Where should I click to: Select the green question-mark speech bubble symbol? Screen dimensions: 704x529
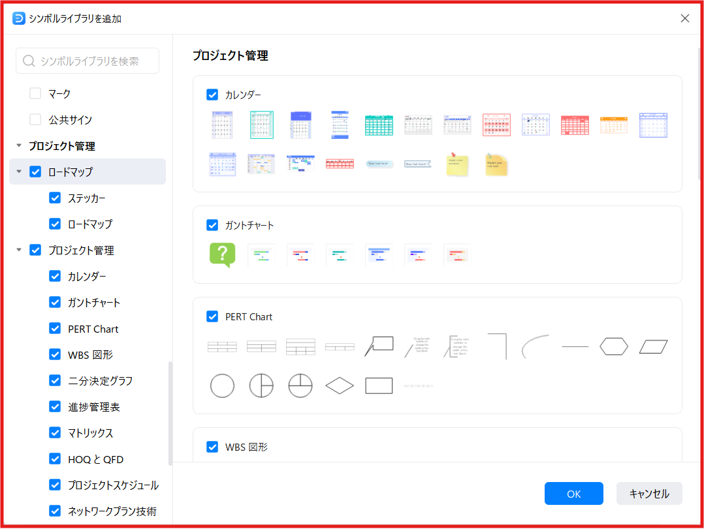(x=222, y=254)
